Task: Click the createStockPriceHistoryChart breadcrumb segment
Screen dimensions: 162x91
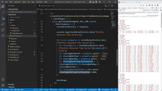Action: [66, 9]
